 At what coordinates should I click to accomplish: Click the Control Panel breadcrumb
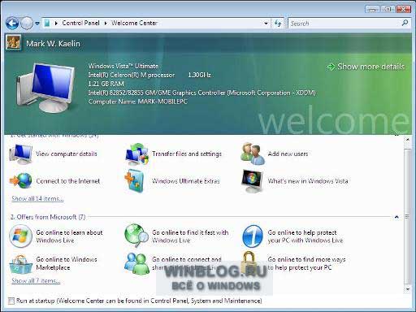(80, 23)
